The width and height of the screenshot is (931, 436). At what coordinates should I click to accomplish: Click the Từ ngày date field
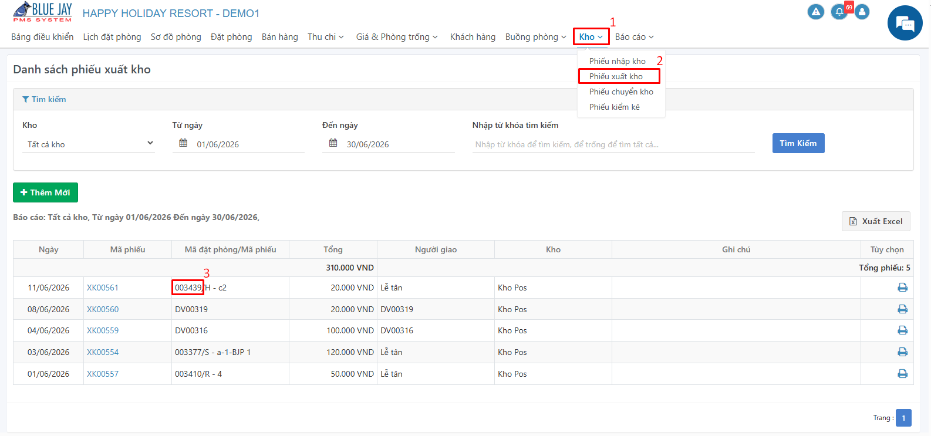pyautogui.click(x=238, y=144)
